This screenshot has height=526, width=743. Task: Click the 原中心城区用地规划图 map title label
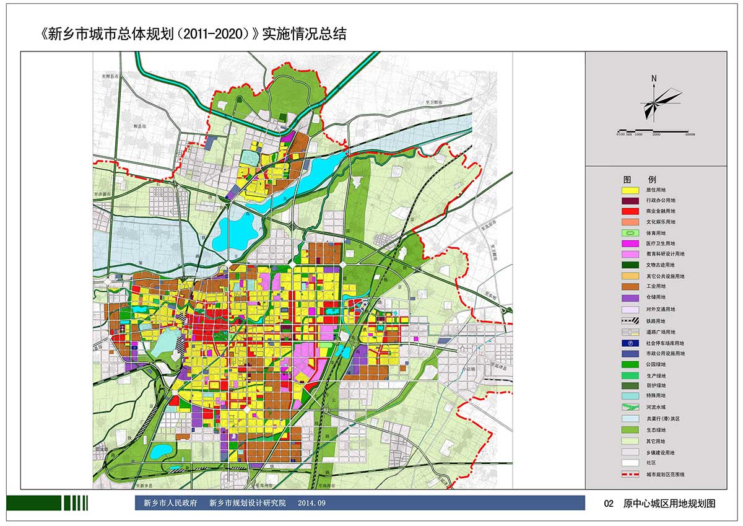[669, 504]
